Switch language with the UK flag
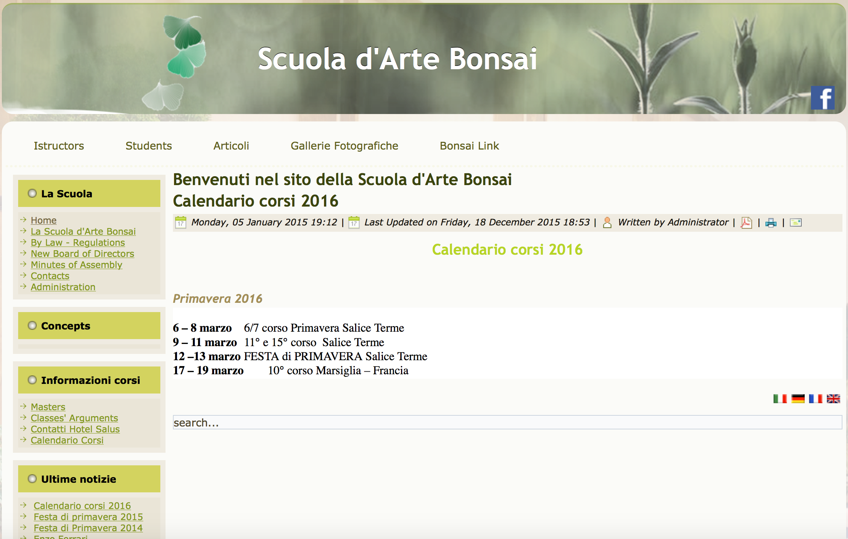 [834, 399]
